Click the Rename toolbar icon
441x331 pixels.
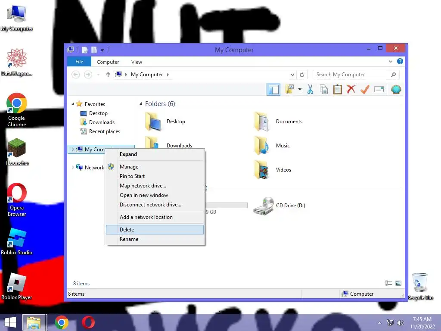point(379,90)
